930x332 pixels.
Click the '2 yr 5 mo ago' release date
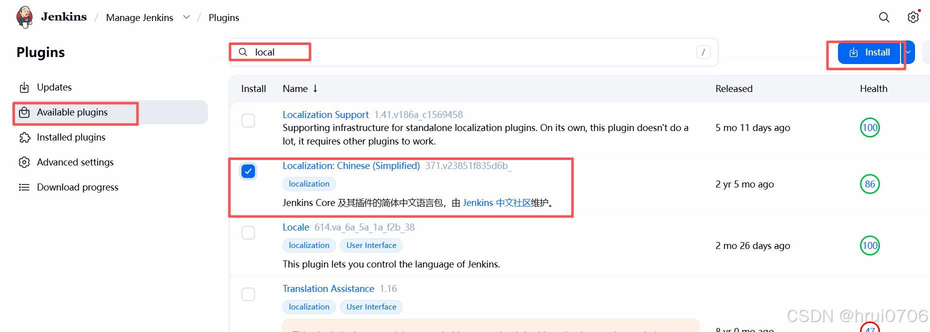[x=744, y=184]
